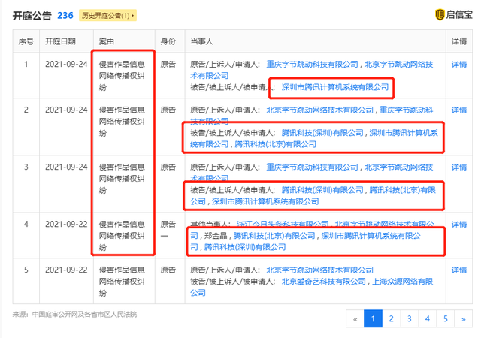Click 北京字节跳动网络技术有限公司 in row 5
Viewport: 481px width, 338px height.
pos(319,270)
